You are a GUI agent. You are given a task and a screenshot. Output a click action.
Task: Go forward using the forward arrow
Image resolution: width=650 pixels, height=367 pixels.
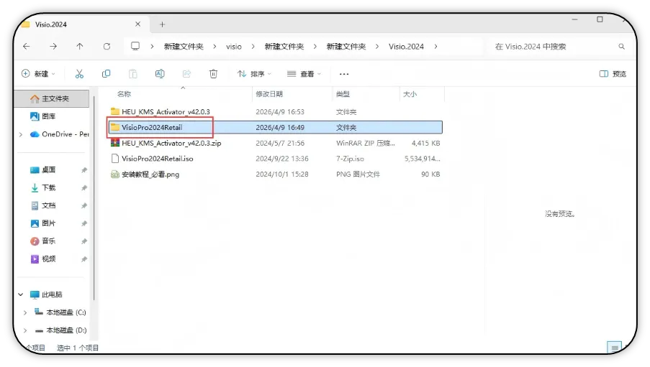tap(53, 47)
